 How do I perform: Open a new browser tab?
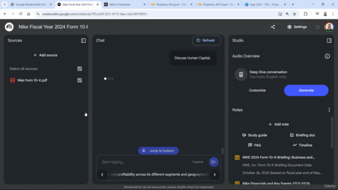pos(293,5)
